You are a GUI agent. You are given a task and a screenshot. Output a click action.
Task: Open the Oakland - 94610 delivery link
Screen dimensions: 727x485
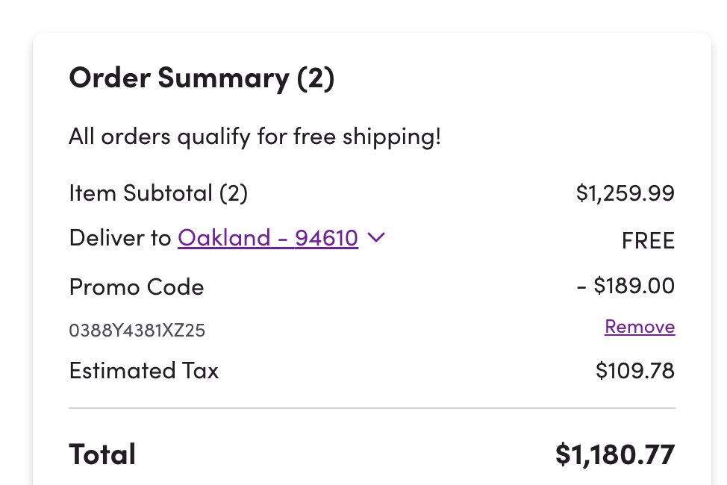(x=268, y=238)
